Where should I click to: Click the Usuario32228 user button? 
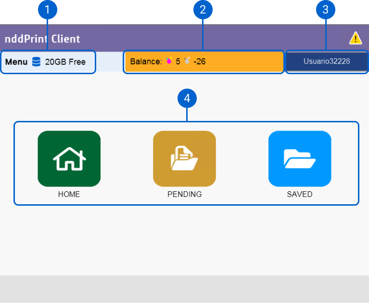pyautogui.click(x=327, y=62)
